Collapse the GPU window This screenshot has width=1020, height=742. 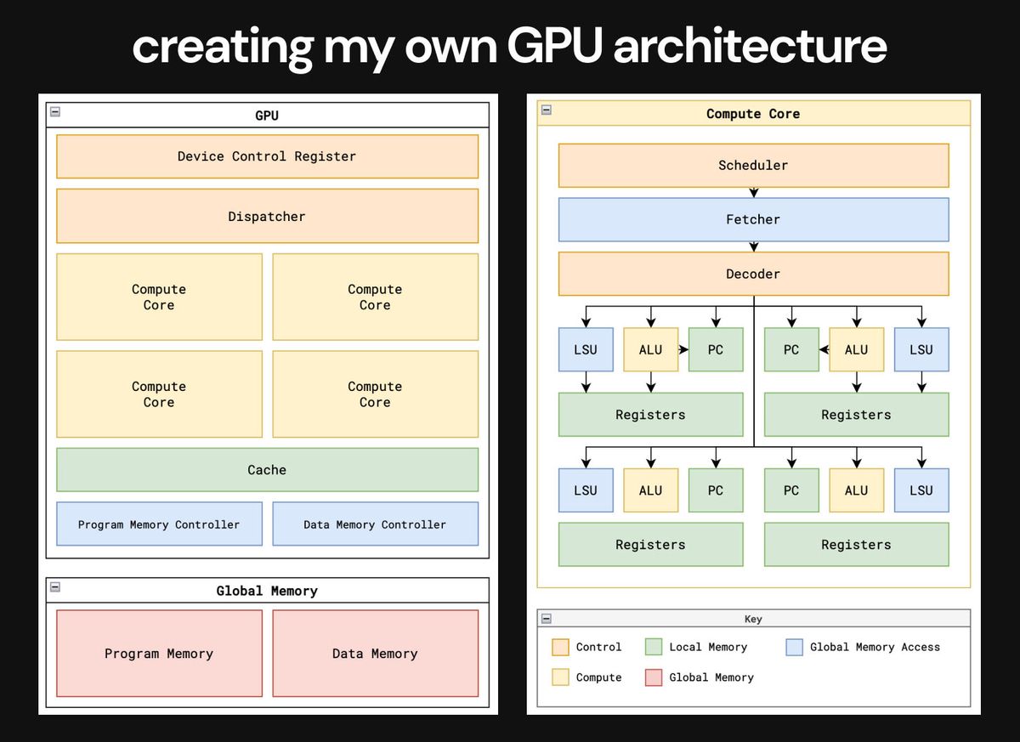pyautogui.click(x=54, y=111)
